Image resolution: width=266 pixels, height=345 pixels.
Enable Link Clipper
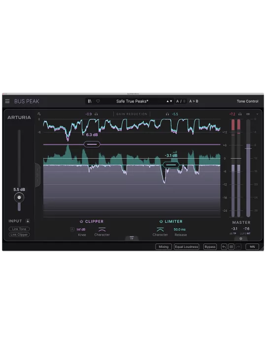19,235
